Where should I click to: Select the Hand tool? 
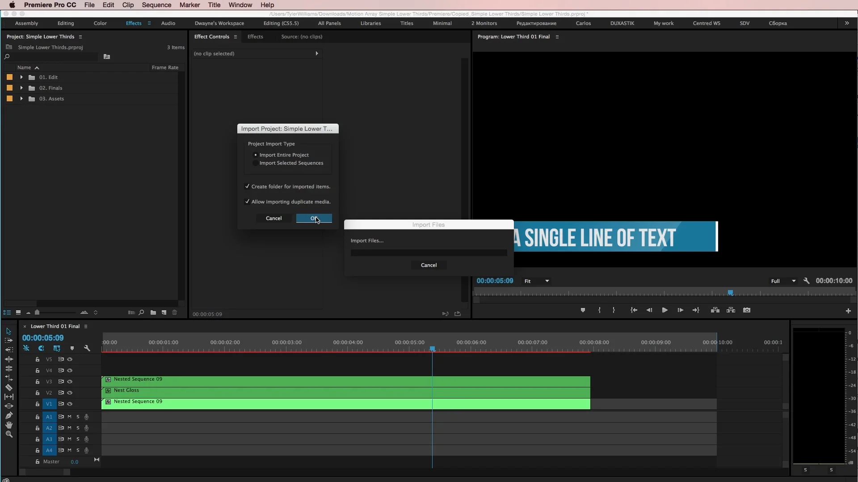(x=8, y=425)
